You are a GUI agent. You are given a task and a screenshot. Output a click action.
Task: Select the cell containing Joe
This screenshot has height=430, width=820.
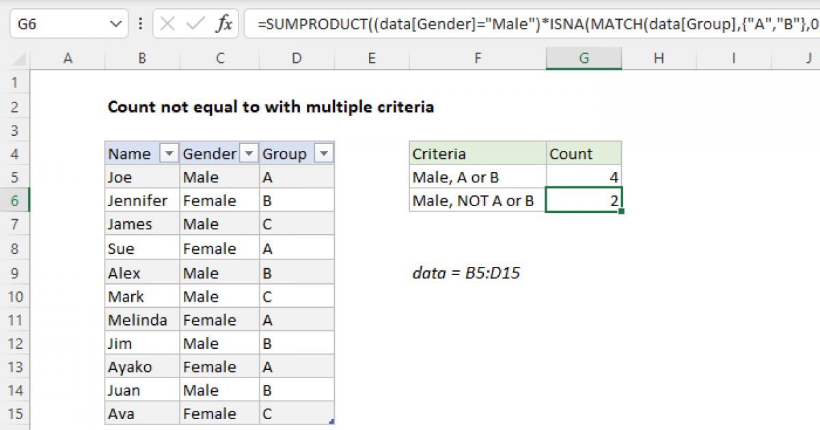pyautogui.click(x=141, y=177)
